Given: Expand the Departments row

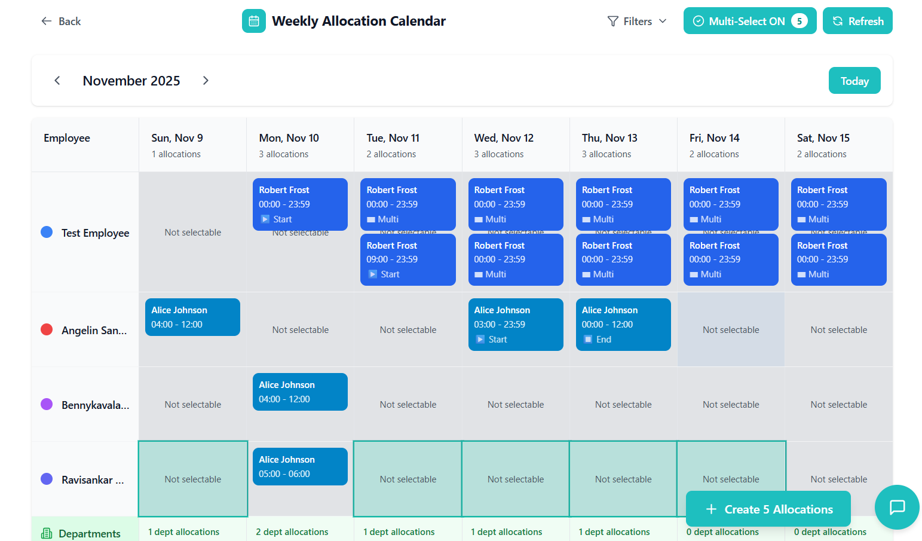Looking at the screenshot, I should pyautogui.click(x=89, y=533).
